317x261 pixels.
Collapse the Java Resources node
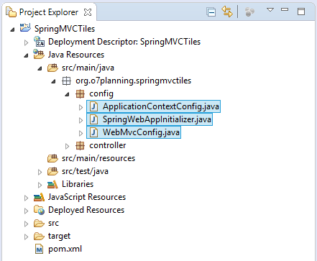point(26,55)
